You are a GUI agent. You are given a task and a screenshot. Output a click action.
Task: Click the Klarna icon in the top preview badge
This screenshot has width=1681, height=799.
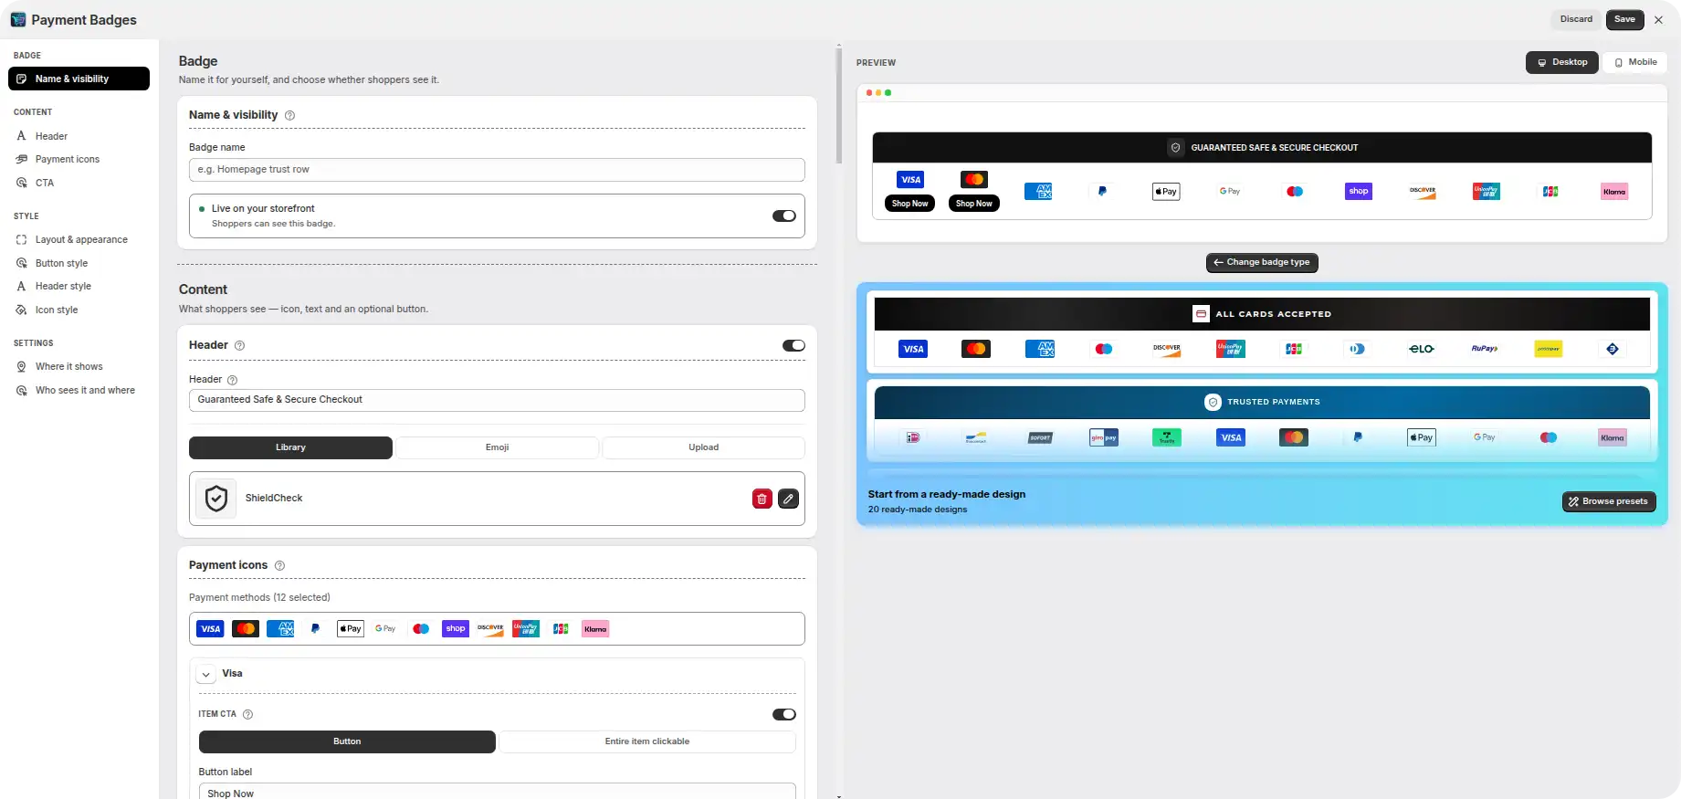point(1614,192)
